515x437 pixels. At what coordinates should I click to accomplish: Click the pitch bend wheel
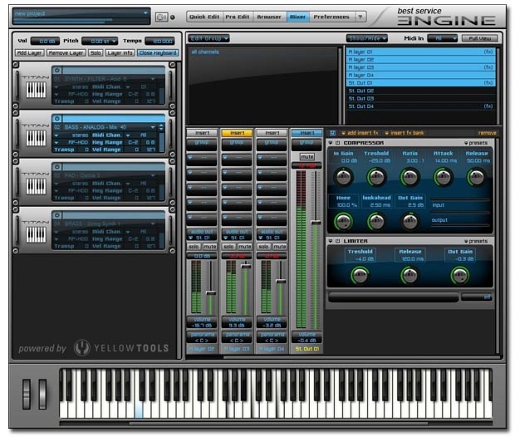click(x=27, y=394)
